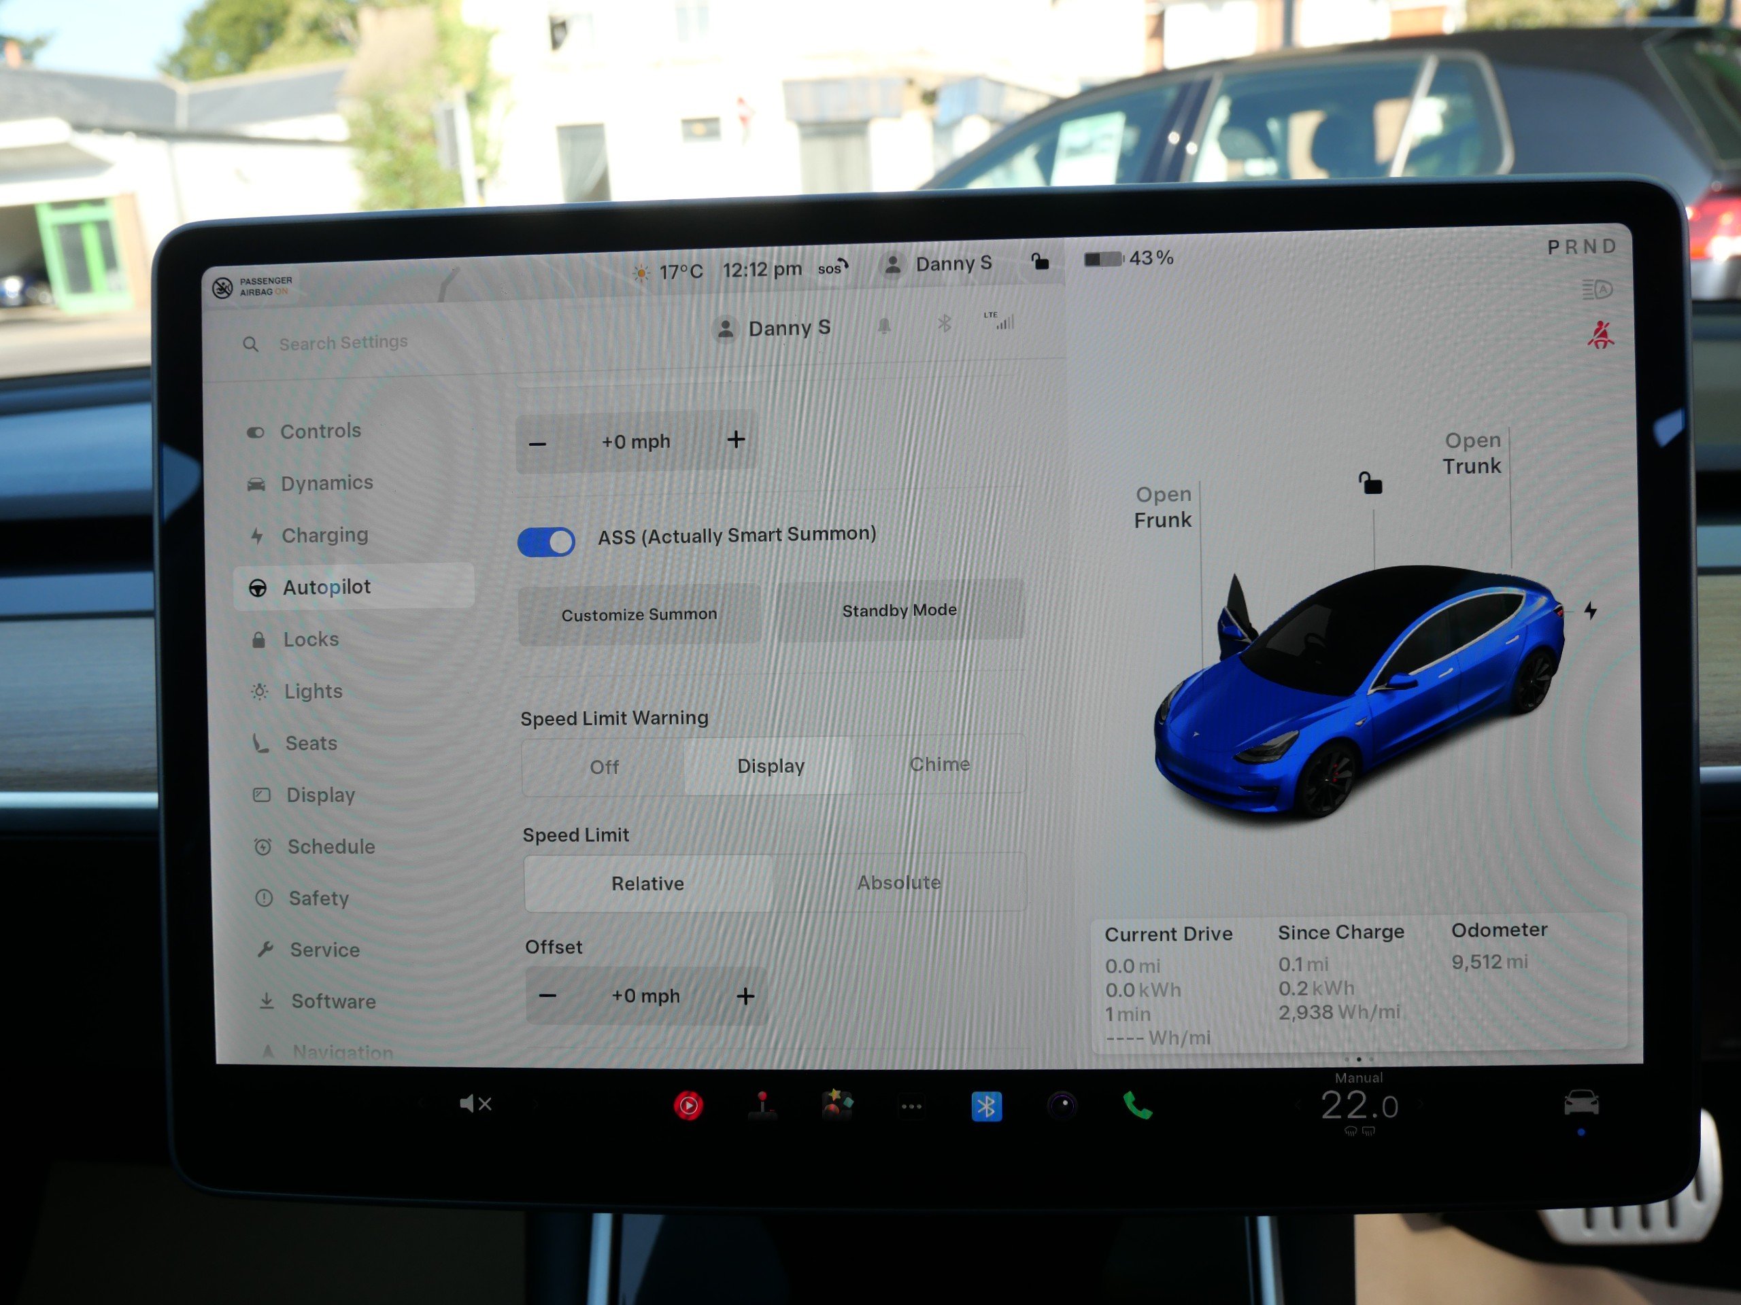Open the Toybox app icon
The image size is (1741, 1305).
(x=836, y=1104)
